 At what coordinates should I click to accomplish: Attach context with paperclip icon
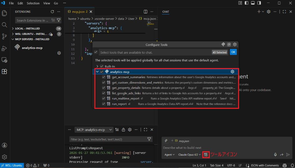click(166, 141)
